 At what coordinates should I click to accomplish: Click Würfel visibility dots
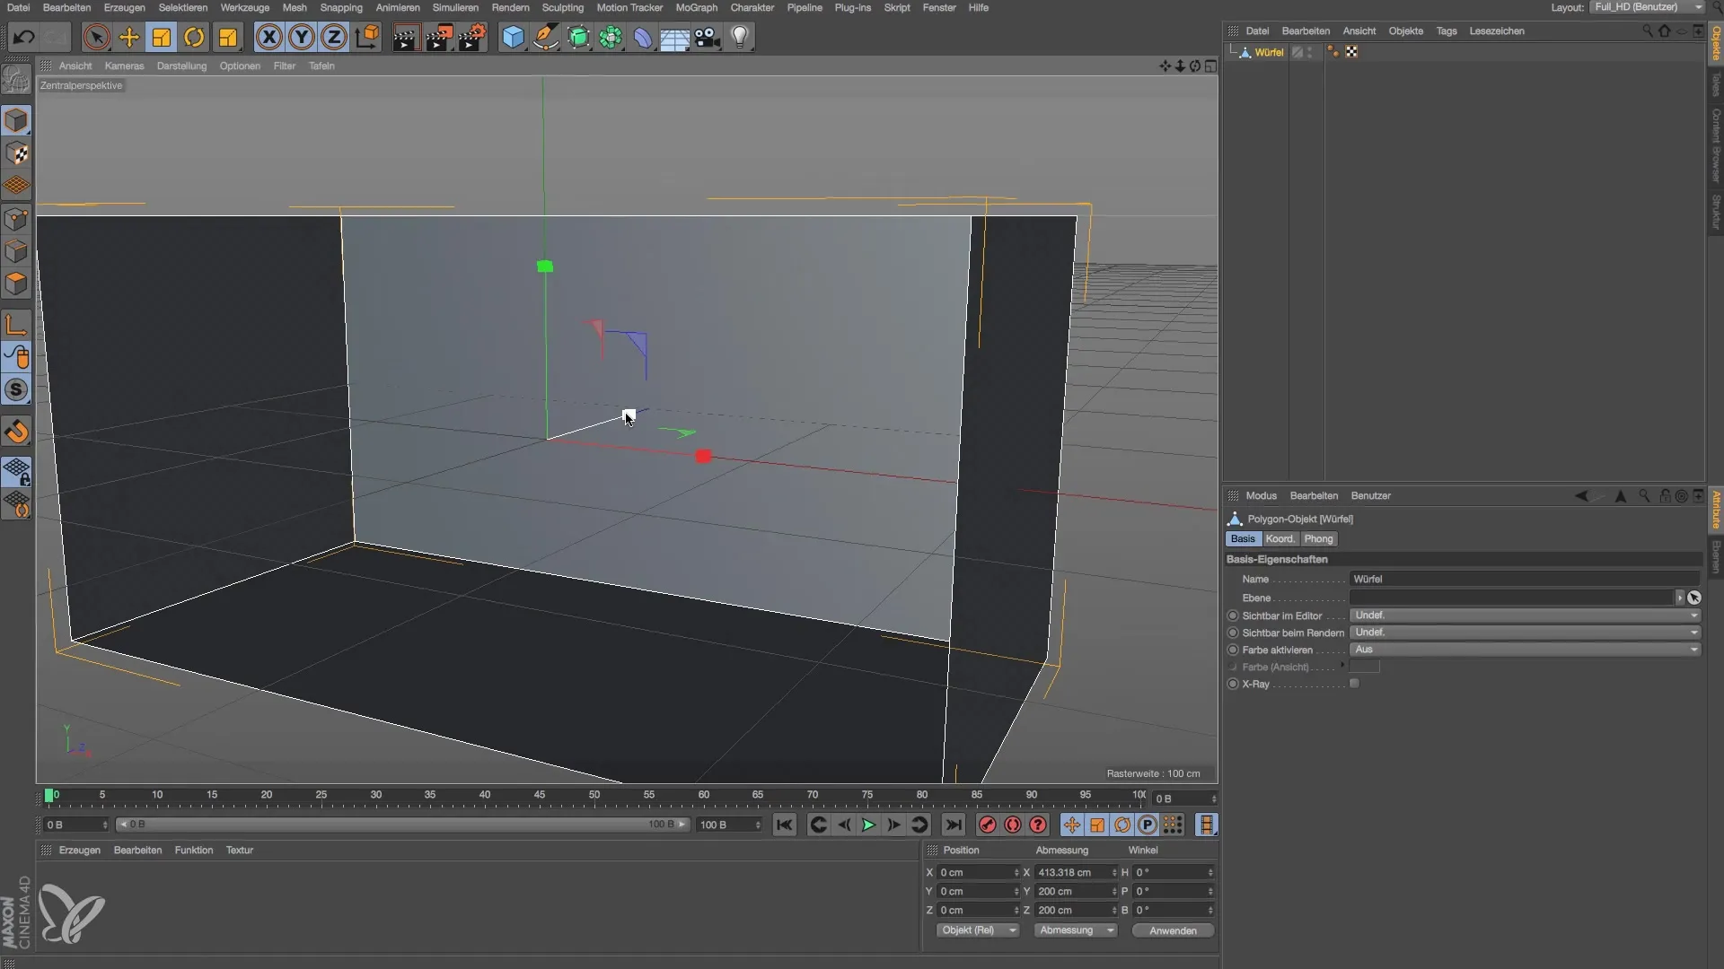point(1310,52)
